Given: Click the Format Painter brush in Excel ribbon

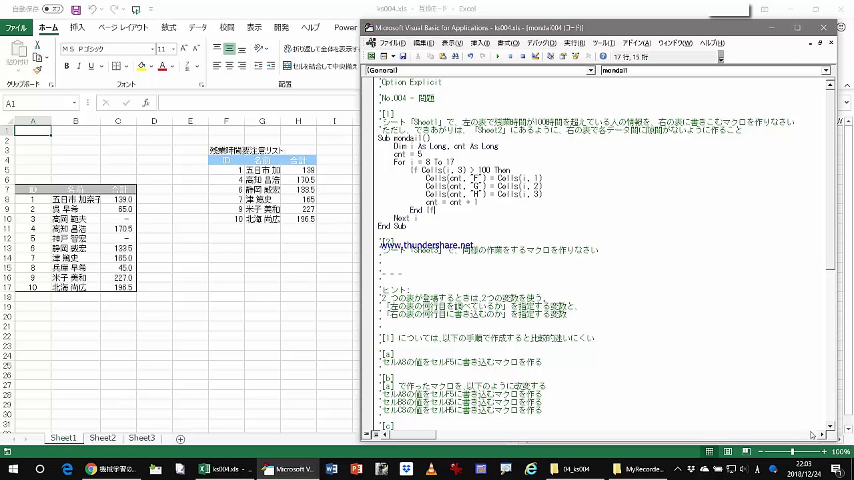Looking at the screenshot, I should (37, 70).
